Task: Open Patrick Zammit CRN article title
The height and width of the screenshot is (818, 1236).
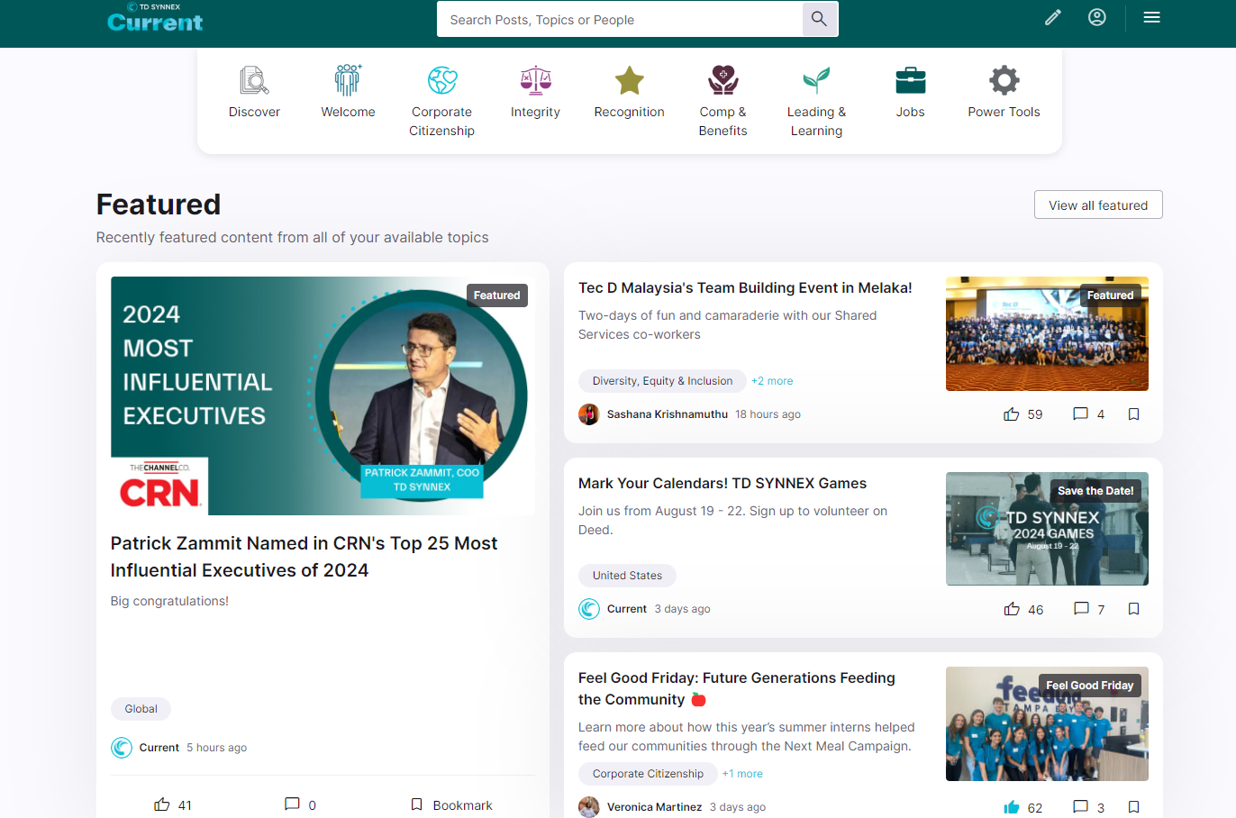Action: pyautogui.click(x=304, y=557)
